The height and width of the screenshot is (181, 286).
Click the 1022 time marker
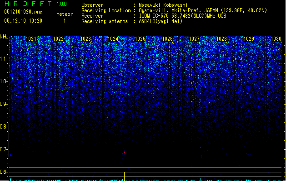pos(58,39)
